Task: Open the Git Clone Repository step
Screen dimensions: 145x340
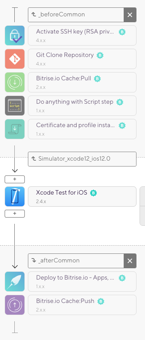Action: tap(82, 59)
